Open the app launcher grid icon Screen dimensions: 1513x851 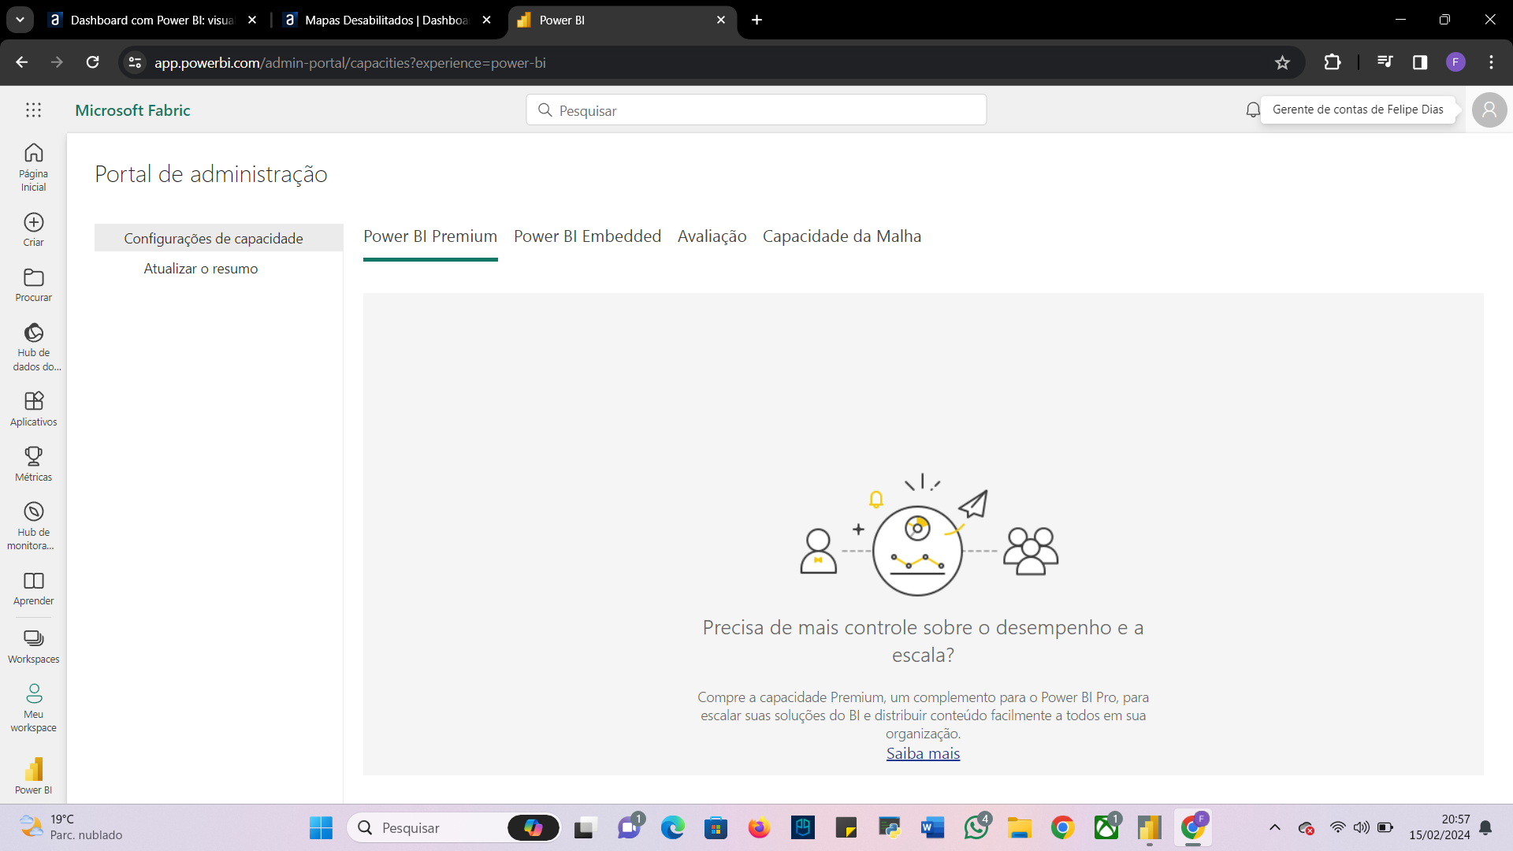[33, 110]
